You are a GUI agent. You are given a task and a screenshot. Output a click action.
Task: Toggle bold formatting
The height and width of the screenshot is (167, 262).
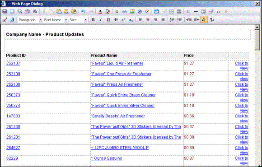[x=93, y=20]
